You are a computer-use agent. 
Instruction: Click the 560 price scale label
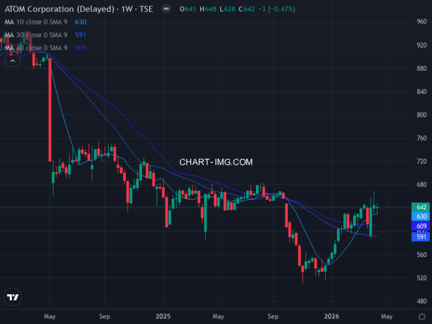click(x=421, y=255)
